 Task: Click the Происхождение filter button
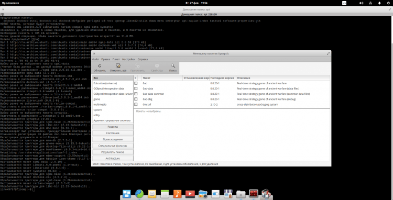tap(113, 139)
